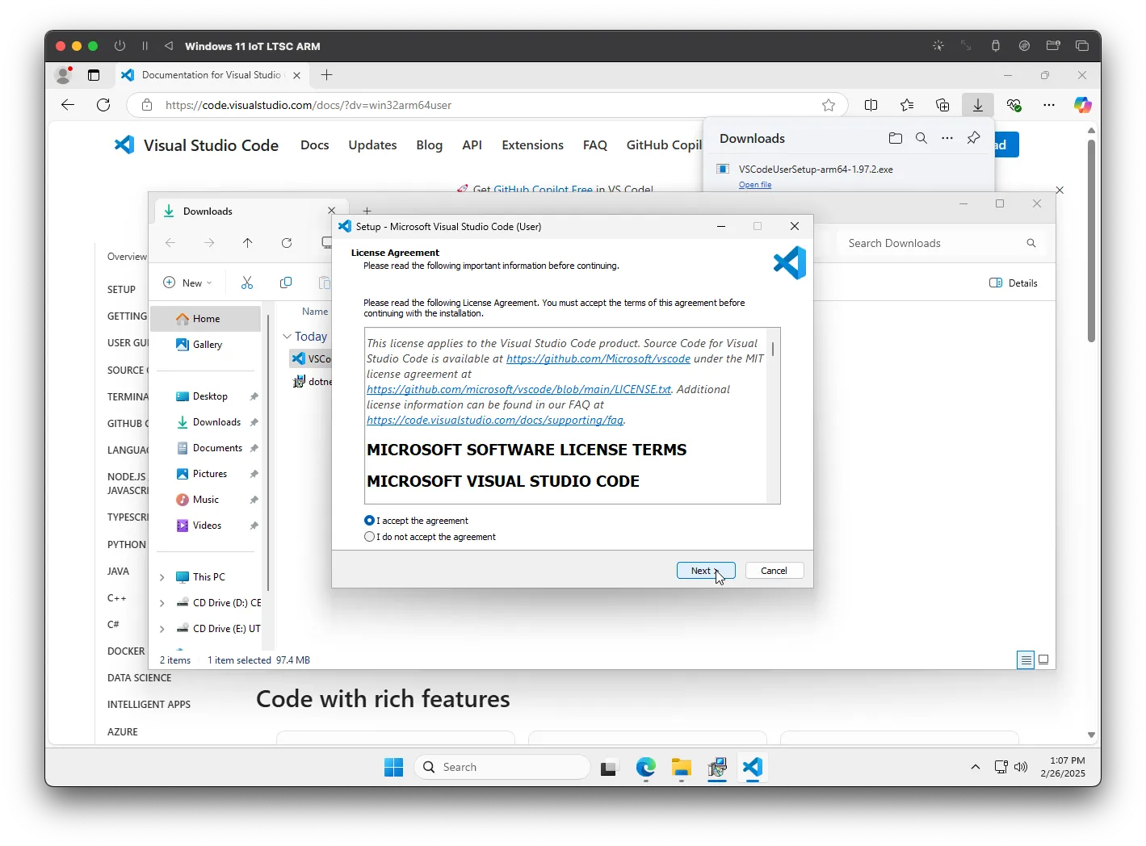Image resolution: width=1146 pixels, height=846 pixels.
Task: Open downloads folder icon in panel
Action: [x=895, y=138]
